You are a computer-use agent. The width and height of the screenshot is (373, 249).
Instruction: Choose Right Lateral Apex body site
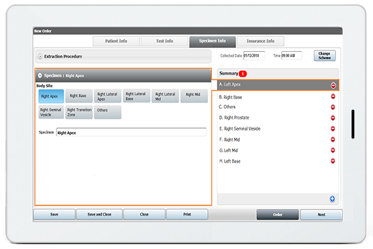(x=108, y=96)
